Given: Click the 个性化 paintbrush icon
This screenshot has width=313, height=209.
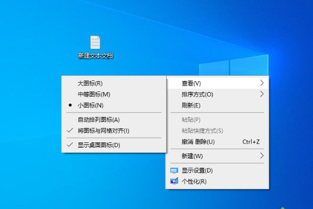Looking at the screenshot, I should [174, 181].
